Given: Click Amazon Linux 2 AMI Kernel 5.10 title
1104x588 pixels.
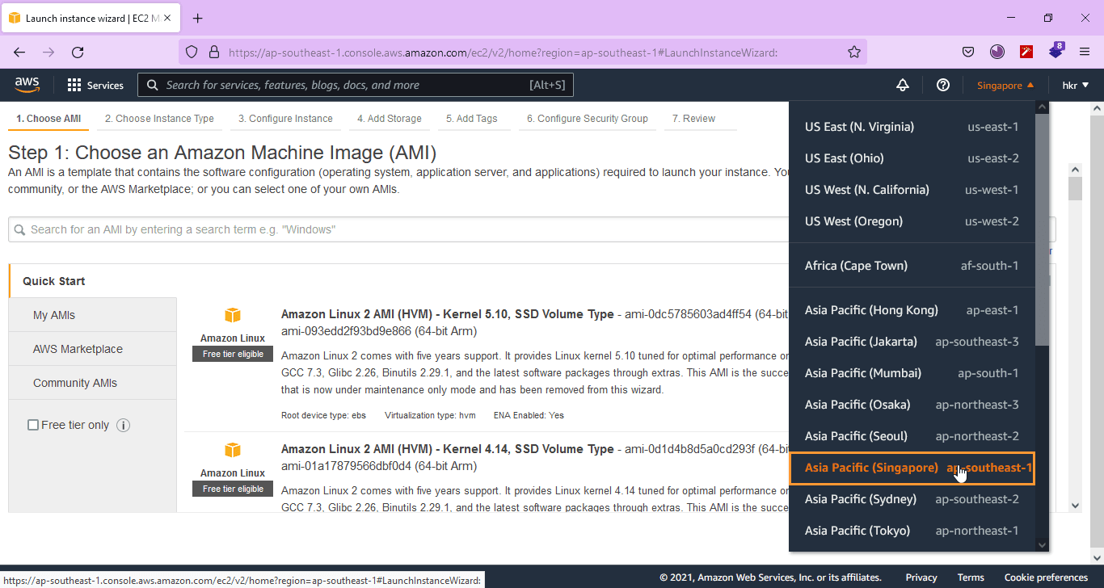Looking at the screenshot, I should pos(447,314).
